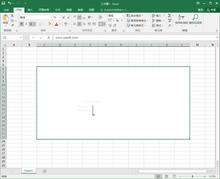Click the zoom slider handle
Screen dimensions: 220x179
pos(192,176)
